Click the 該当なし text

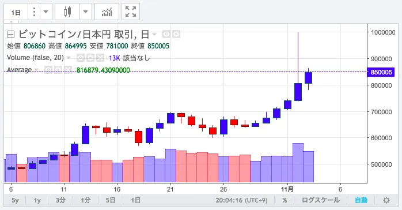coord(136,58)
